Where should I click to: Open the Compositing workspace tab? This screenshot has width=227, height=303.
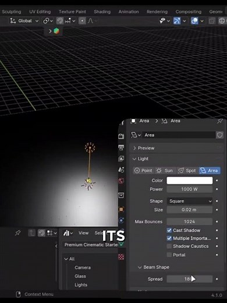click(x=189, y=12)
